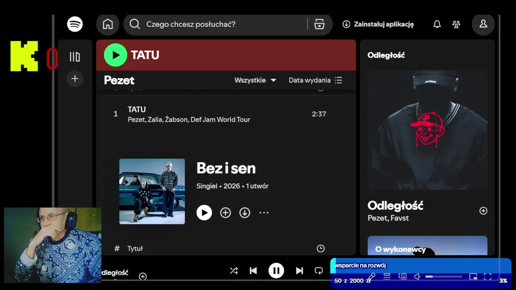Open the 'Wszystkie' filter dropdown
The width and height of the screenshot is (516, 290).
(256, 80)
